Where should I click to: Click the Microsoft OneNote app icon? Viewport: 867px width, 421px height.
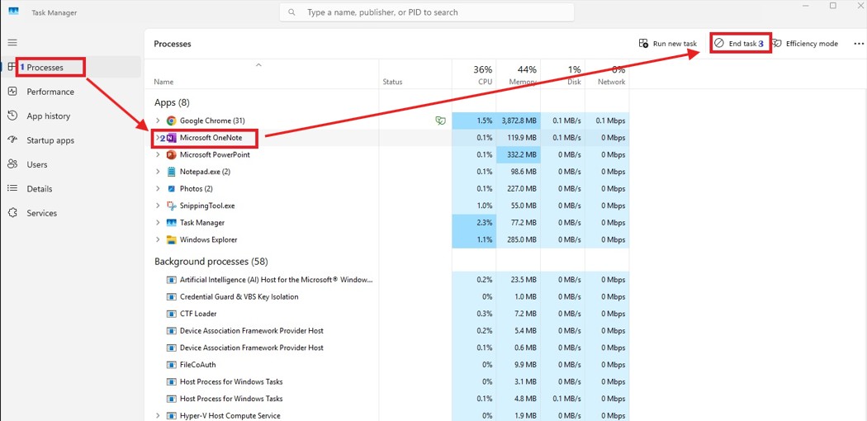pyautogui.click(x=172, y=138)
